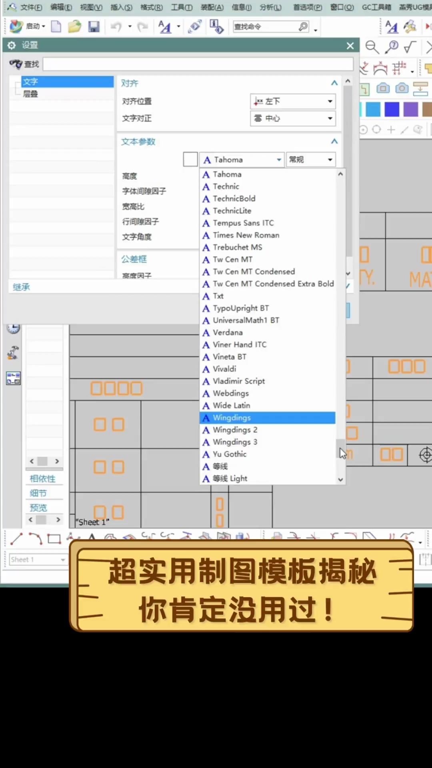Choose Wingdings 2 font
The width and height of the screenshot is (432, 768).
click(267, 430)
